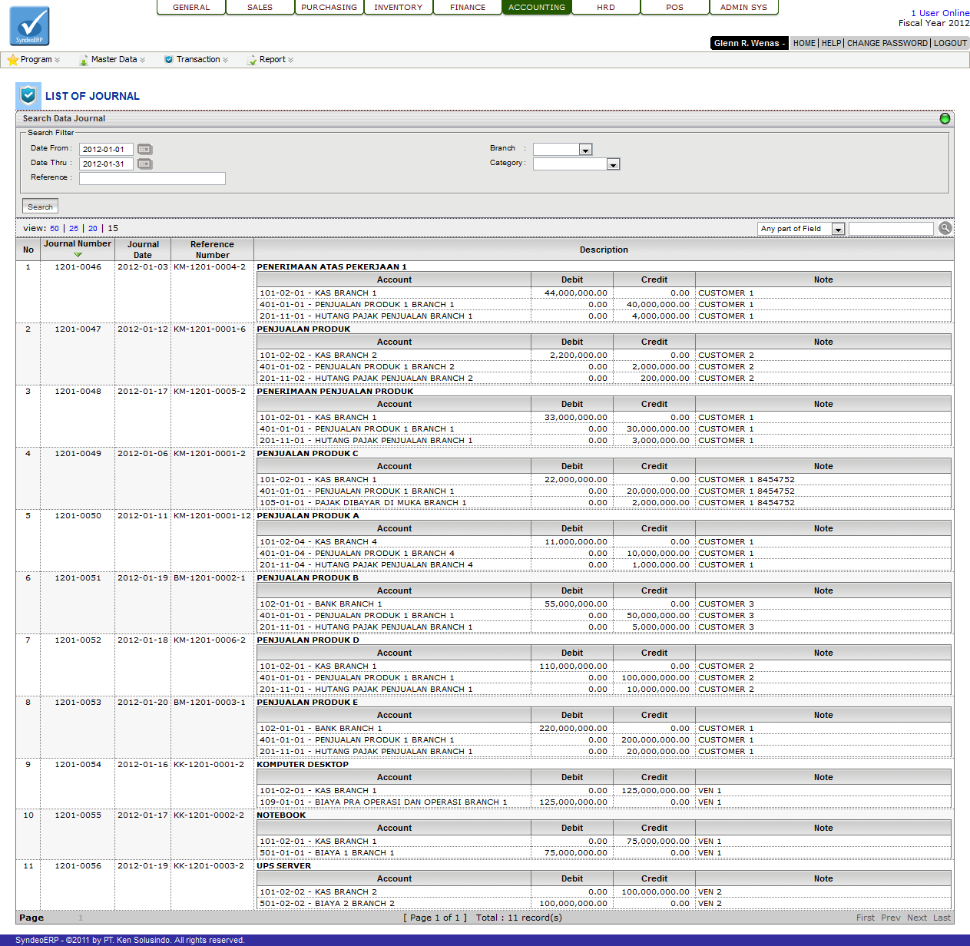Image resolution: width=970 pixels, height=946 pixels.
Task: Open calendar picker for Date From
Action: (144, 150)
